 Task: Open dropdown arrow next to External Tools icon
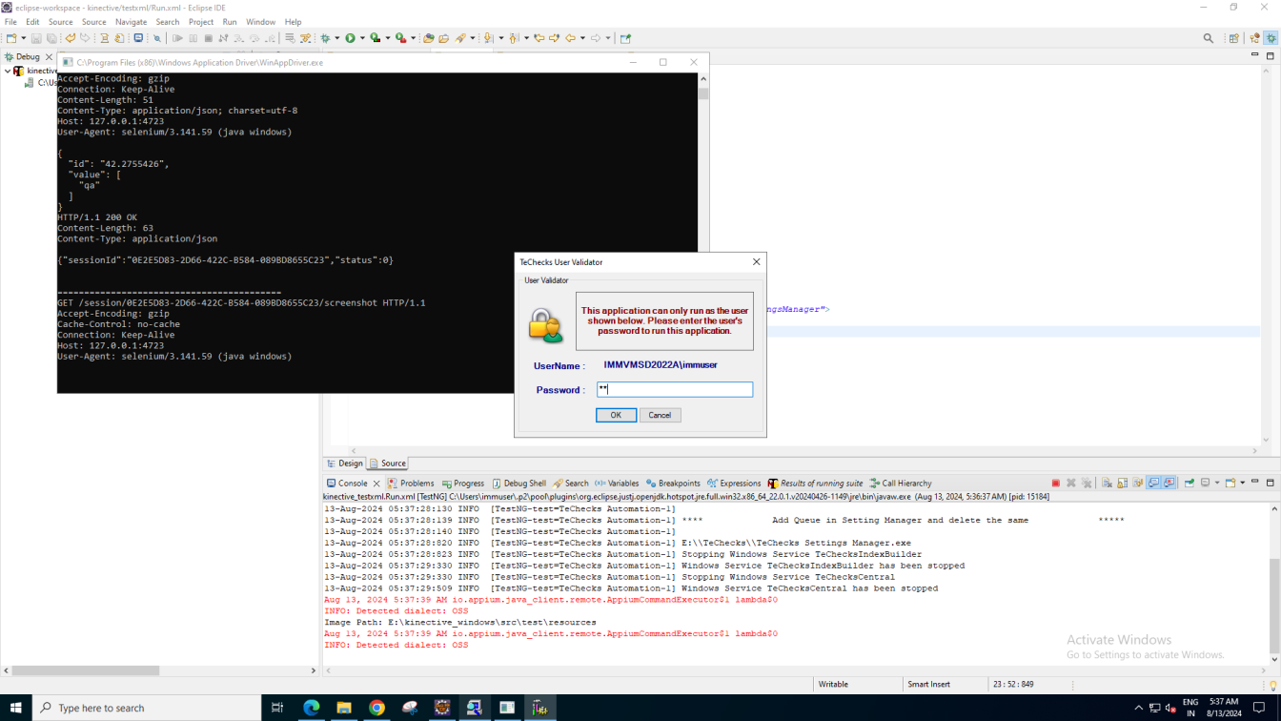[413, 38]
